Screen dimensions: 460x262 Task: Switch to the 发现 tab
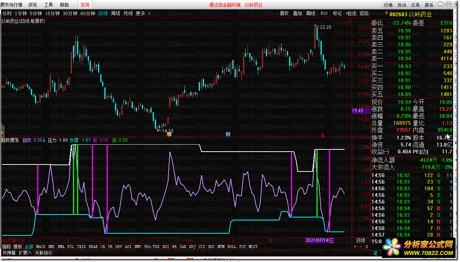(x=85, y=5)
